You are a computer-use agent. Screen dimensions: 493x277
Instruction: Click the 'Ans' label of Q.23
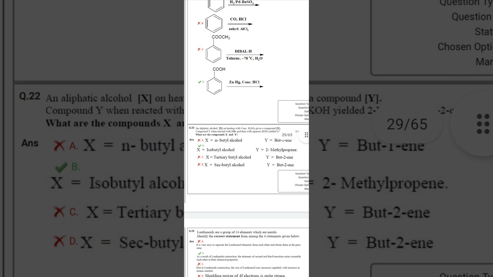[192, 241]
